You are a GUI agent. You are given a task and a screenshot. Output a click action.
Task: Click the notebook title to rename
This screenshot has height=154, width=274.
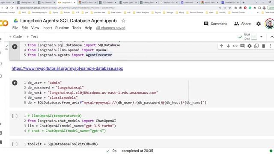[x=68, y=21]
